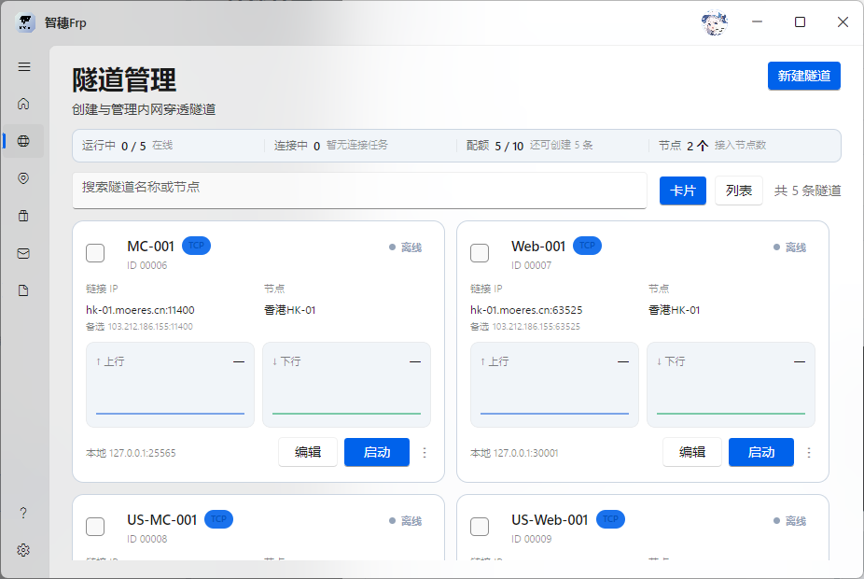The image size is (864, 579).
Task: Select the globe tunnel management icon
Action: pos(23,141)
